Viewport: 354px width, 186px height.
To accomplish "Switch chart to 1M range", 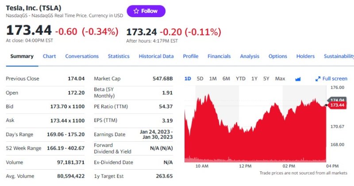I will pyautogui.click(x=213, y=79).
